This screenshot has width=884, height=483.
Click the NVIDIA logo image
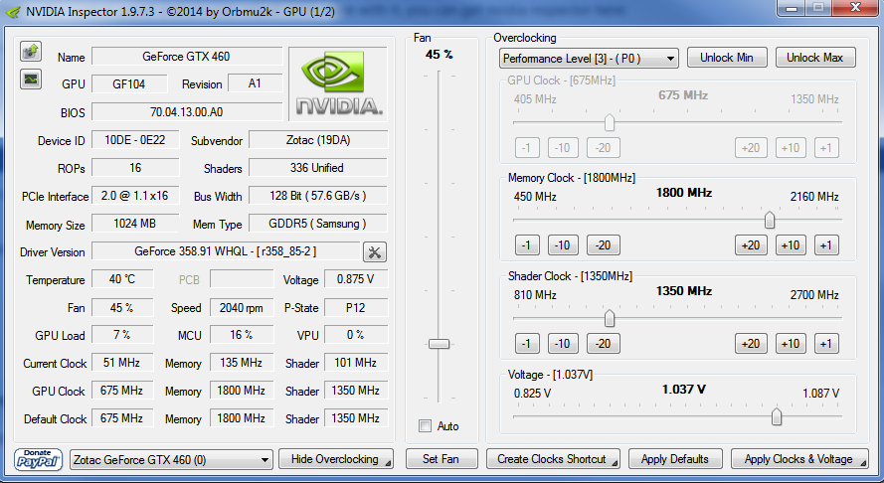tap(338, 83)
